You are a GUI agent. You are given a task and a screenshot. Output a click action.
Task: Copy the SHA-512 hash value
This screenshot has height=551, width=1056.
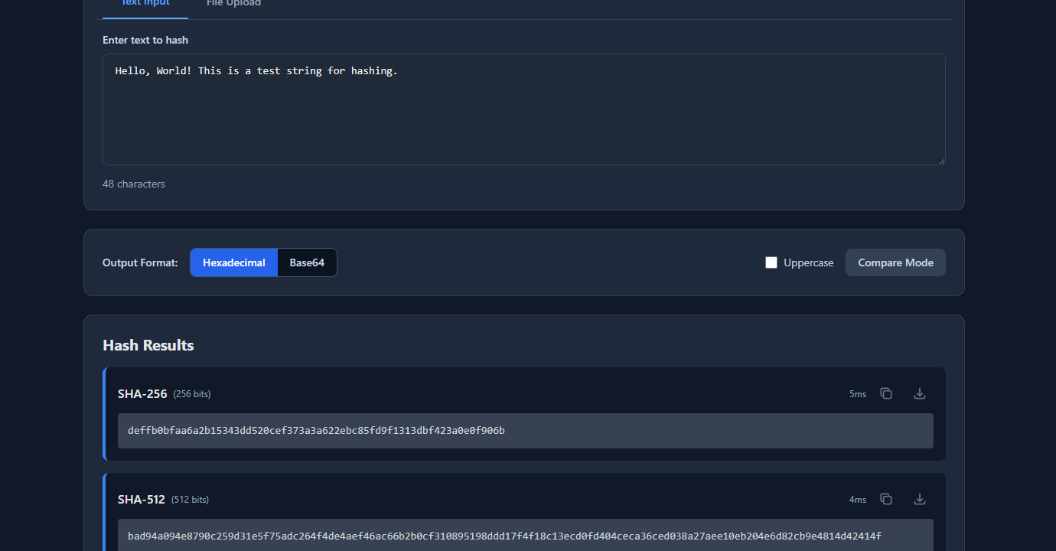point(886,499)
